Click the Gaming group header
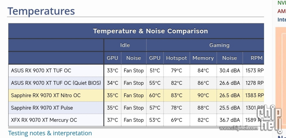 (205, 45)
